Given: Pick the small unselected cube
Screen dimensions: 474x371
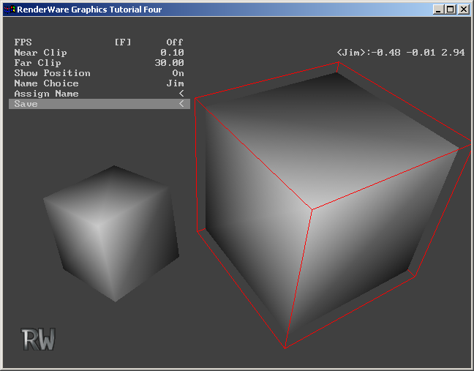Looking at the screenshot, I should click(x=111, y=233).
